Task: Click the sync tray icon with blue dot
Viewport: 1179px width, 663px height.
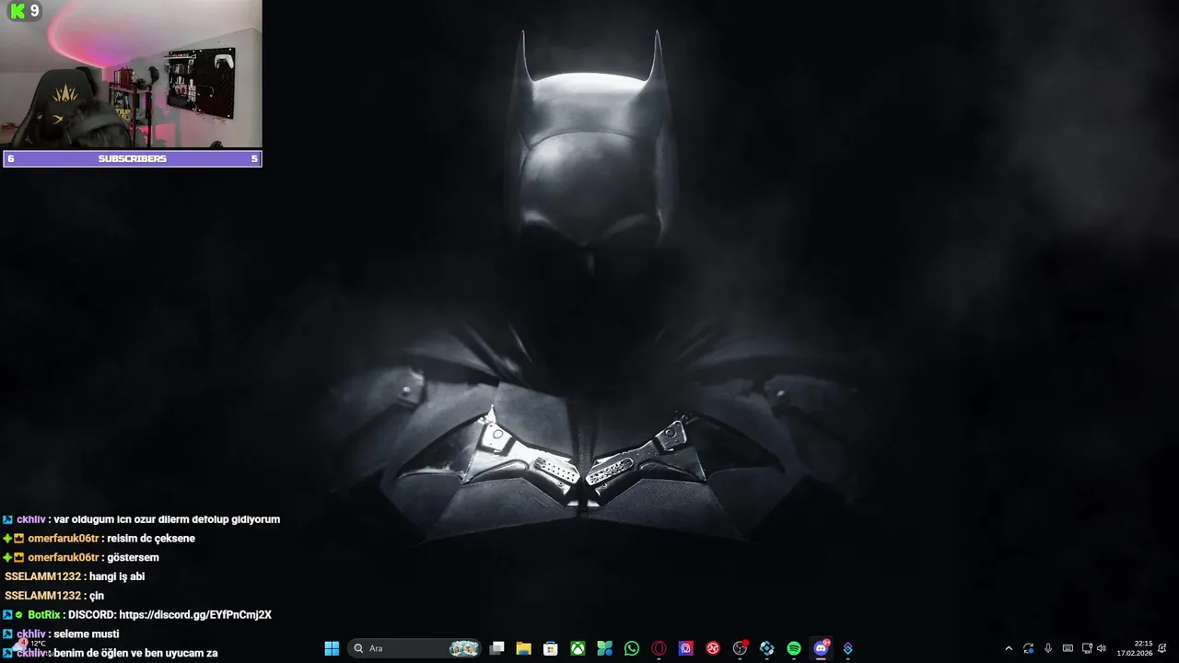Action: [x=1028, y=648]
